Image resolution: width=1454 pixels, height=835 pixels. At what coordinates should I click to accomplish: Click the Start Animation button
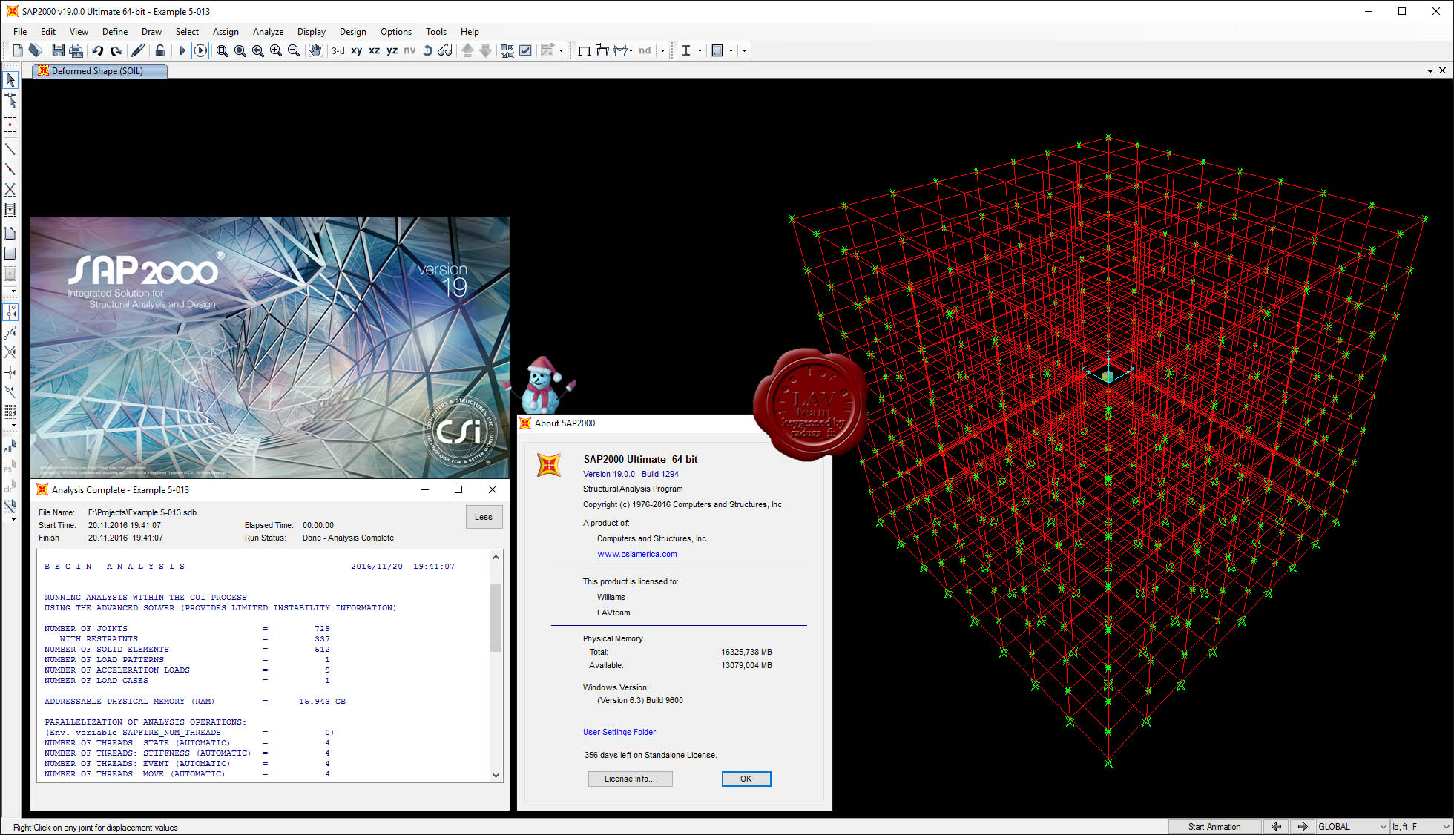pyautogui.click(x=1214, y=827)
